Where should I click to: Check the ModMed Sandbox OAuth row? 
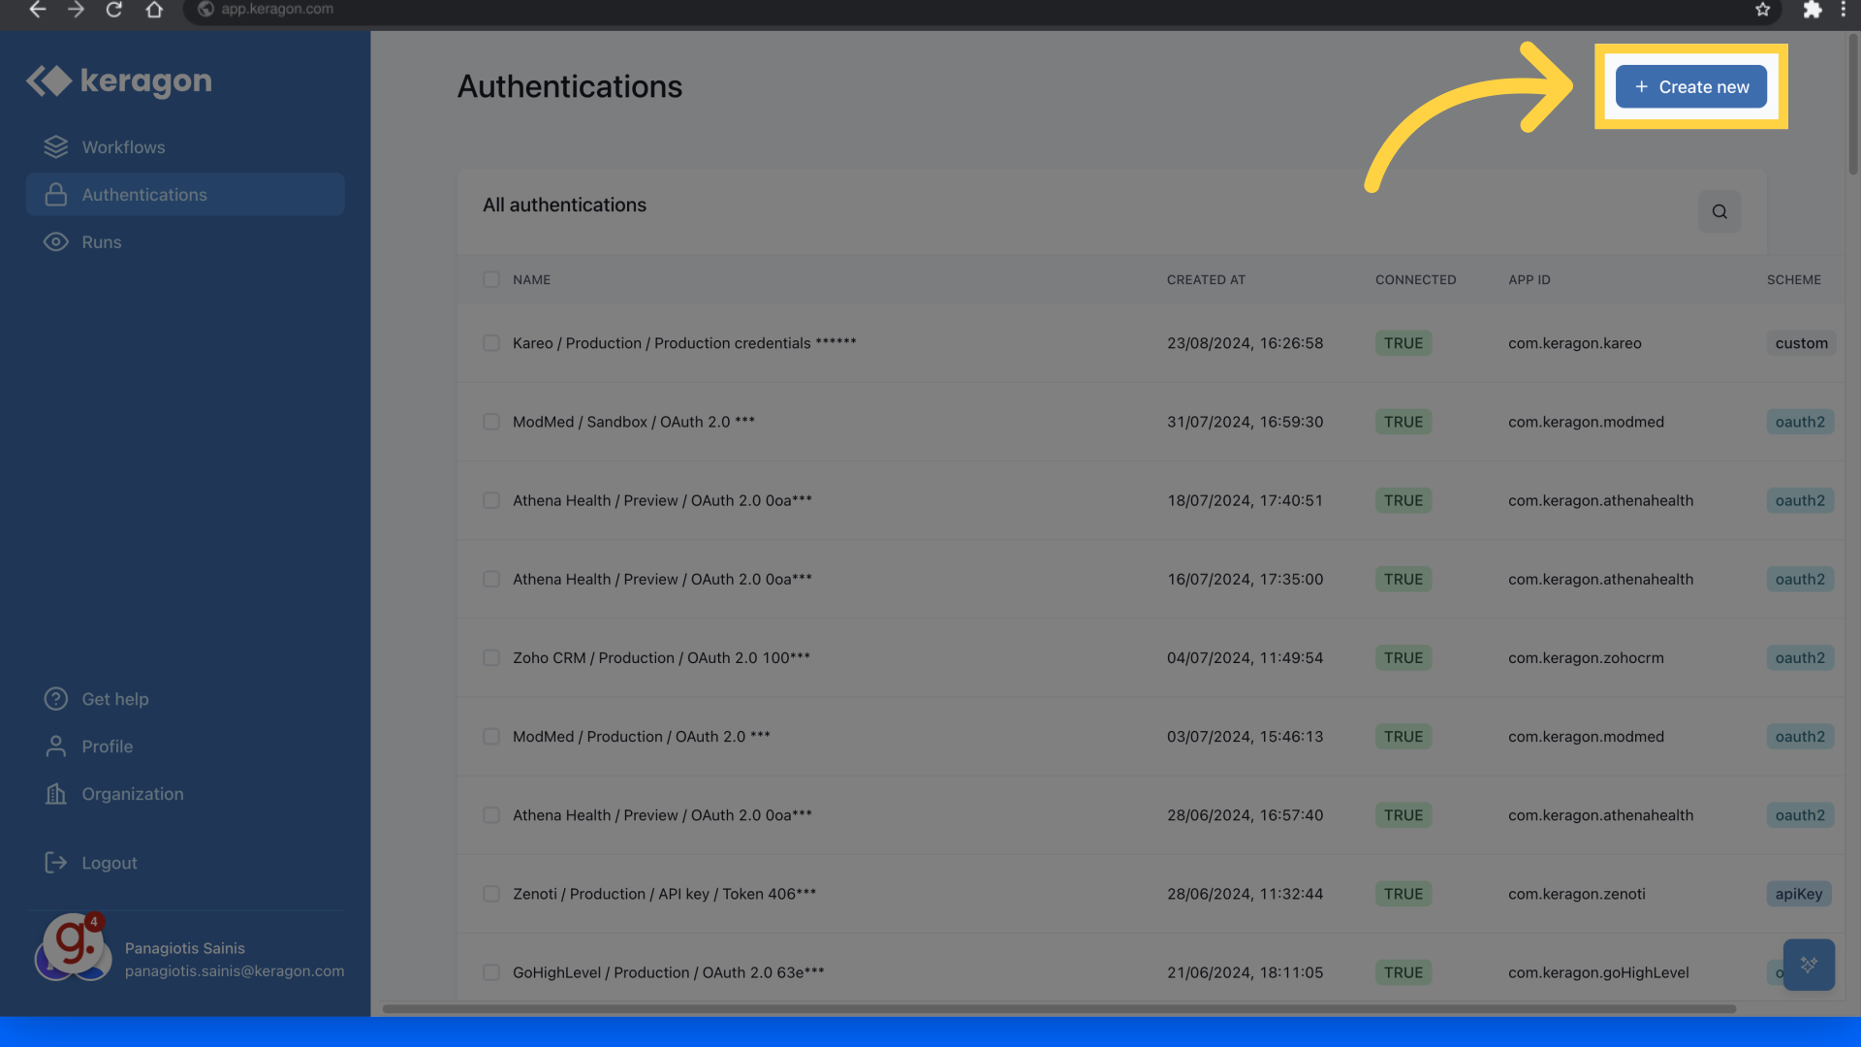[491, 422]
